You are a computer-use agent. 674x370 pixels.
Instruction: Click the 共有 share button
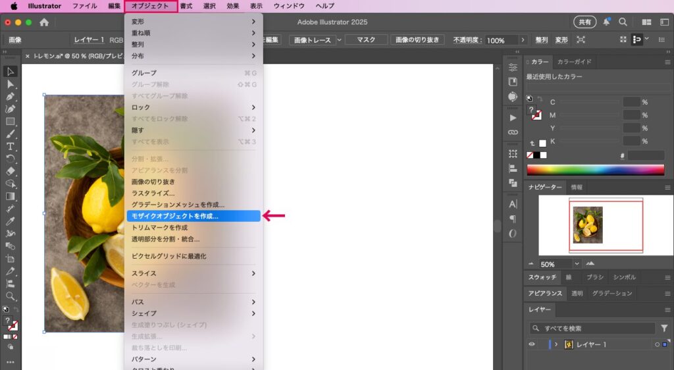(585, 22)
